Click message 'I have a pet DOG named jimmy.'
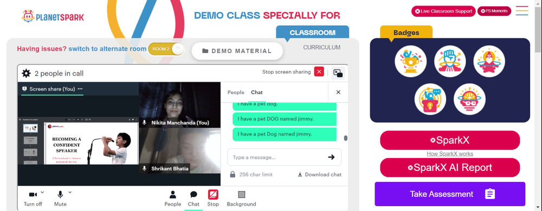Viewport: 542px width, 211px height. (285, 119)
